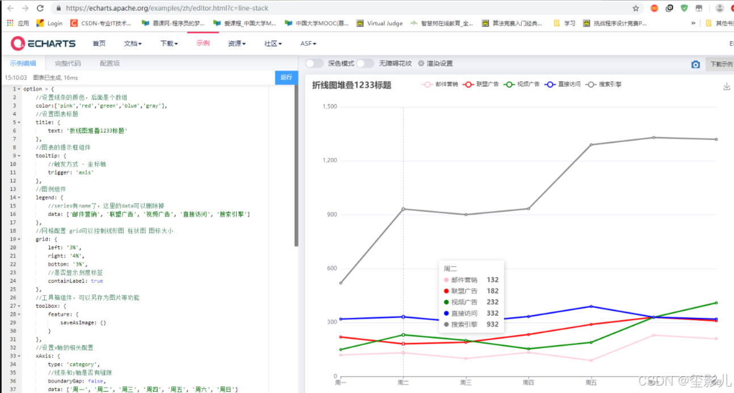Image resolution: width=734 pixels, height=393 pixels.
Task: Click the bookmark star in the address bar
Action: [637, 9]
